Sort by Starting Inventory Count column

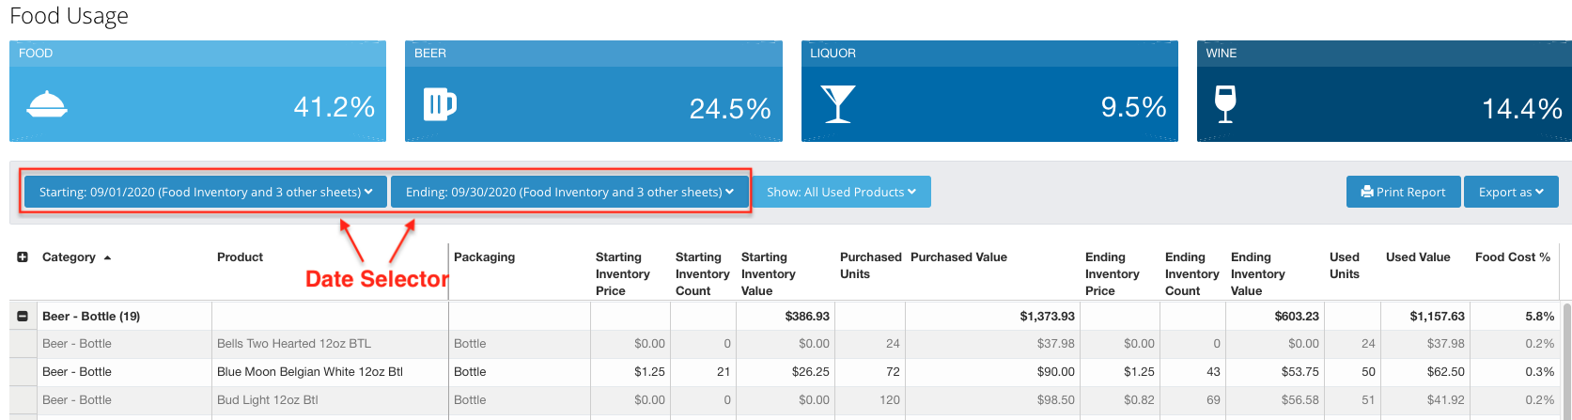pos(702,273)
